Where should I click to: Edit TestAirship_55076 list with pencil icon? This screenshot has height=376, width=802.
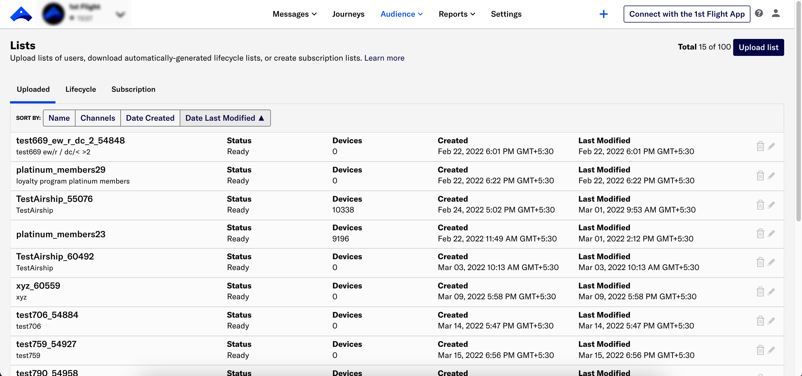point(771,205)
